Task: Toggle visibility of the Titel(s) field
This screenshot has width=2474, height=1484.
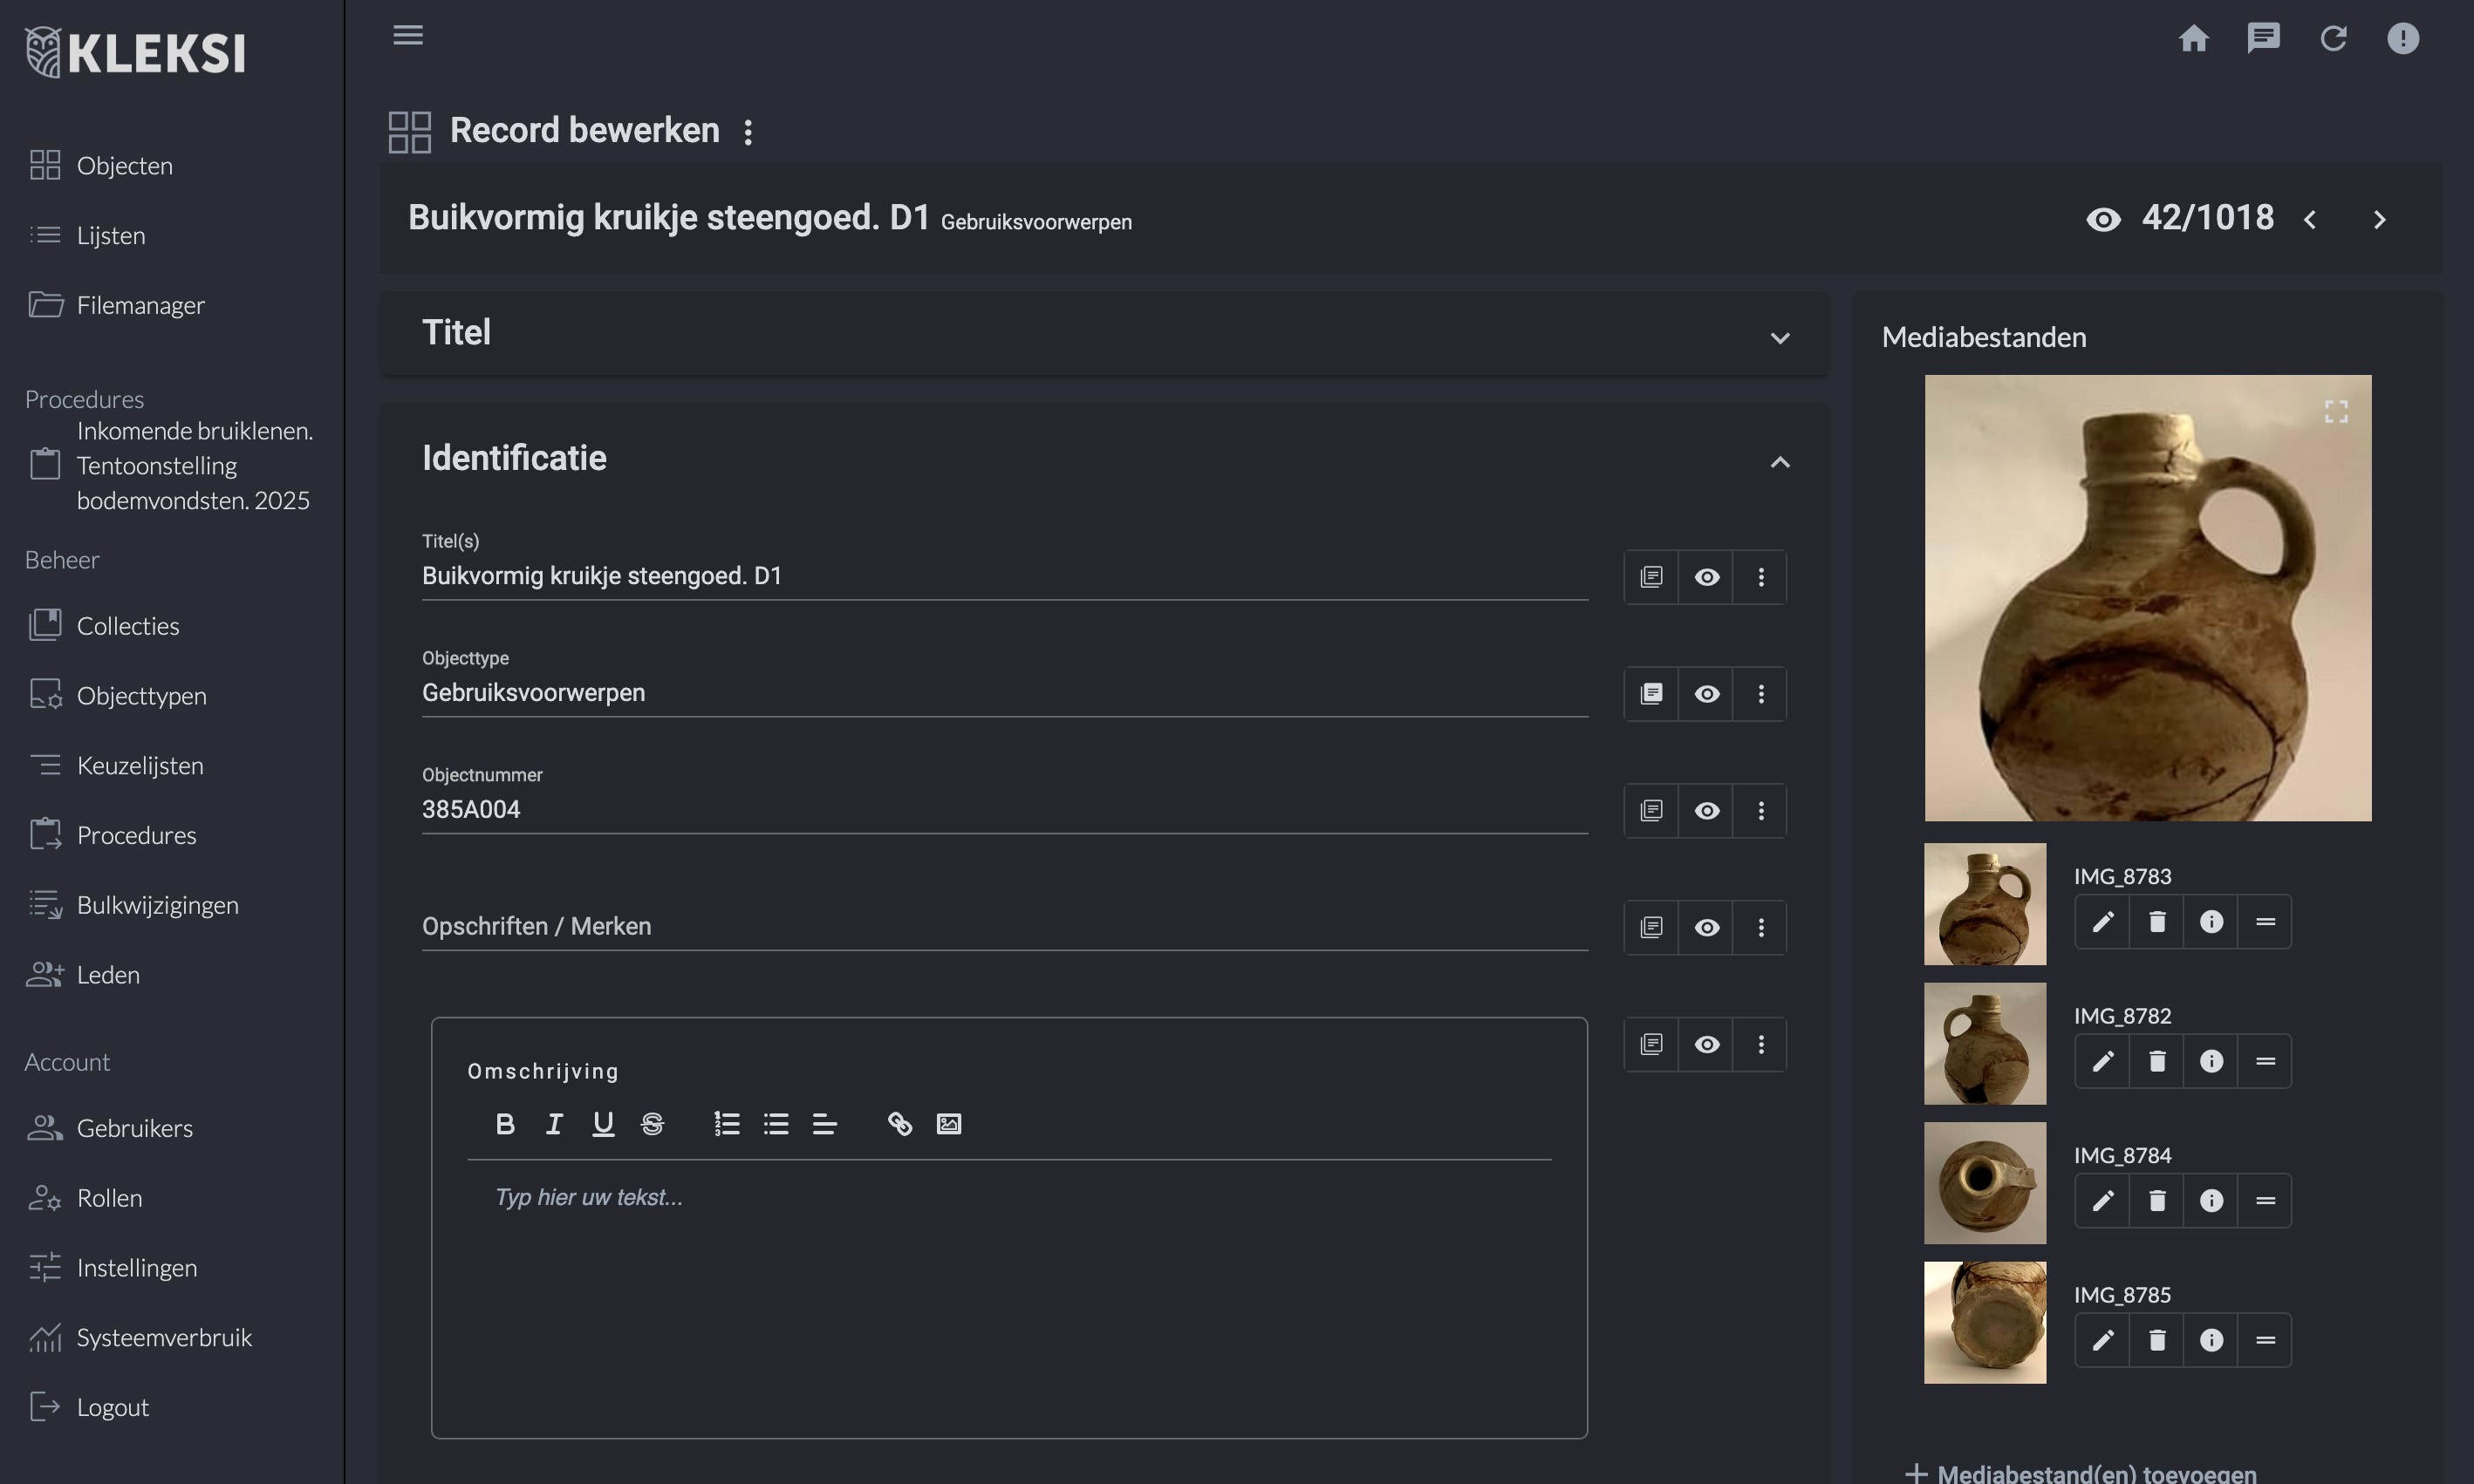Action: 1706,577
